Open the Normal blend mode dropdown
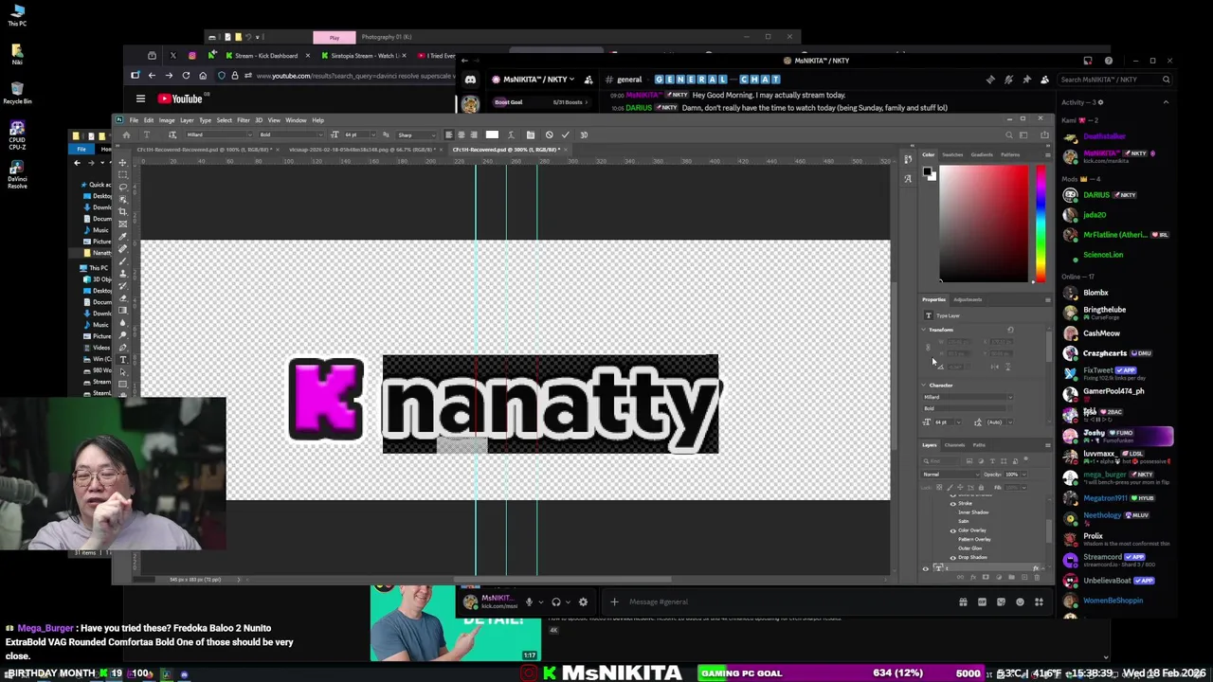 950,475
